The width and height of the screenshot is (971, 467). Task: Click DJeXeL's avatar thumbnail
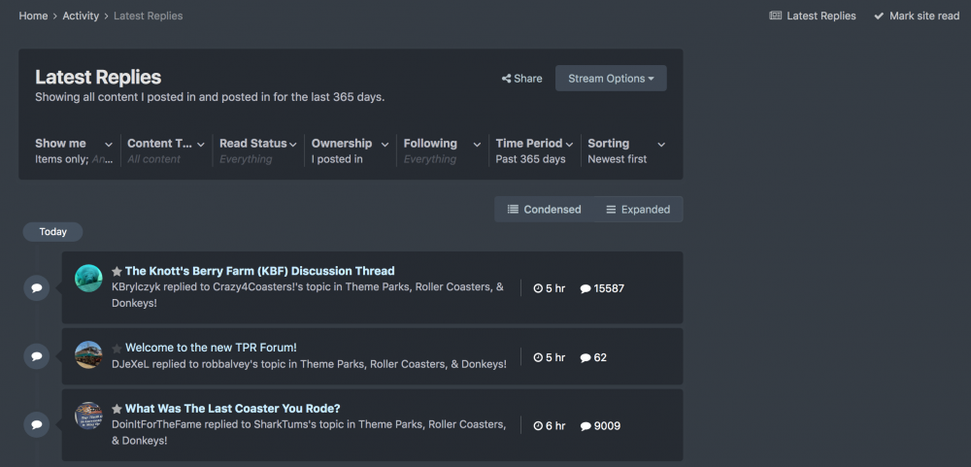click(x=88, y=354)
